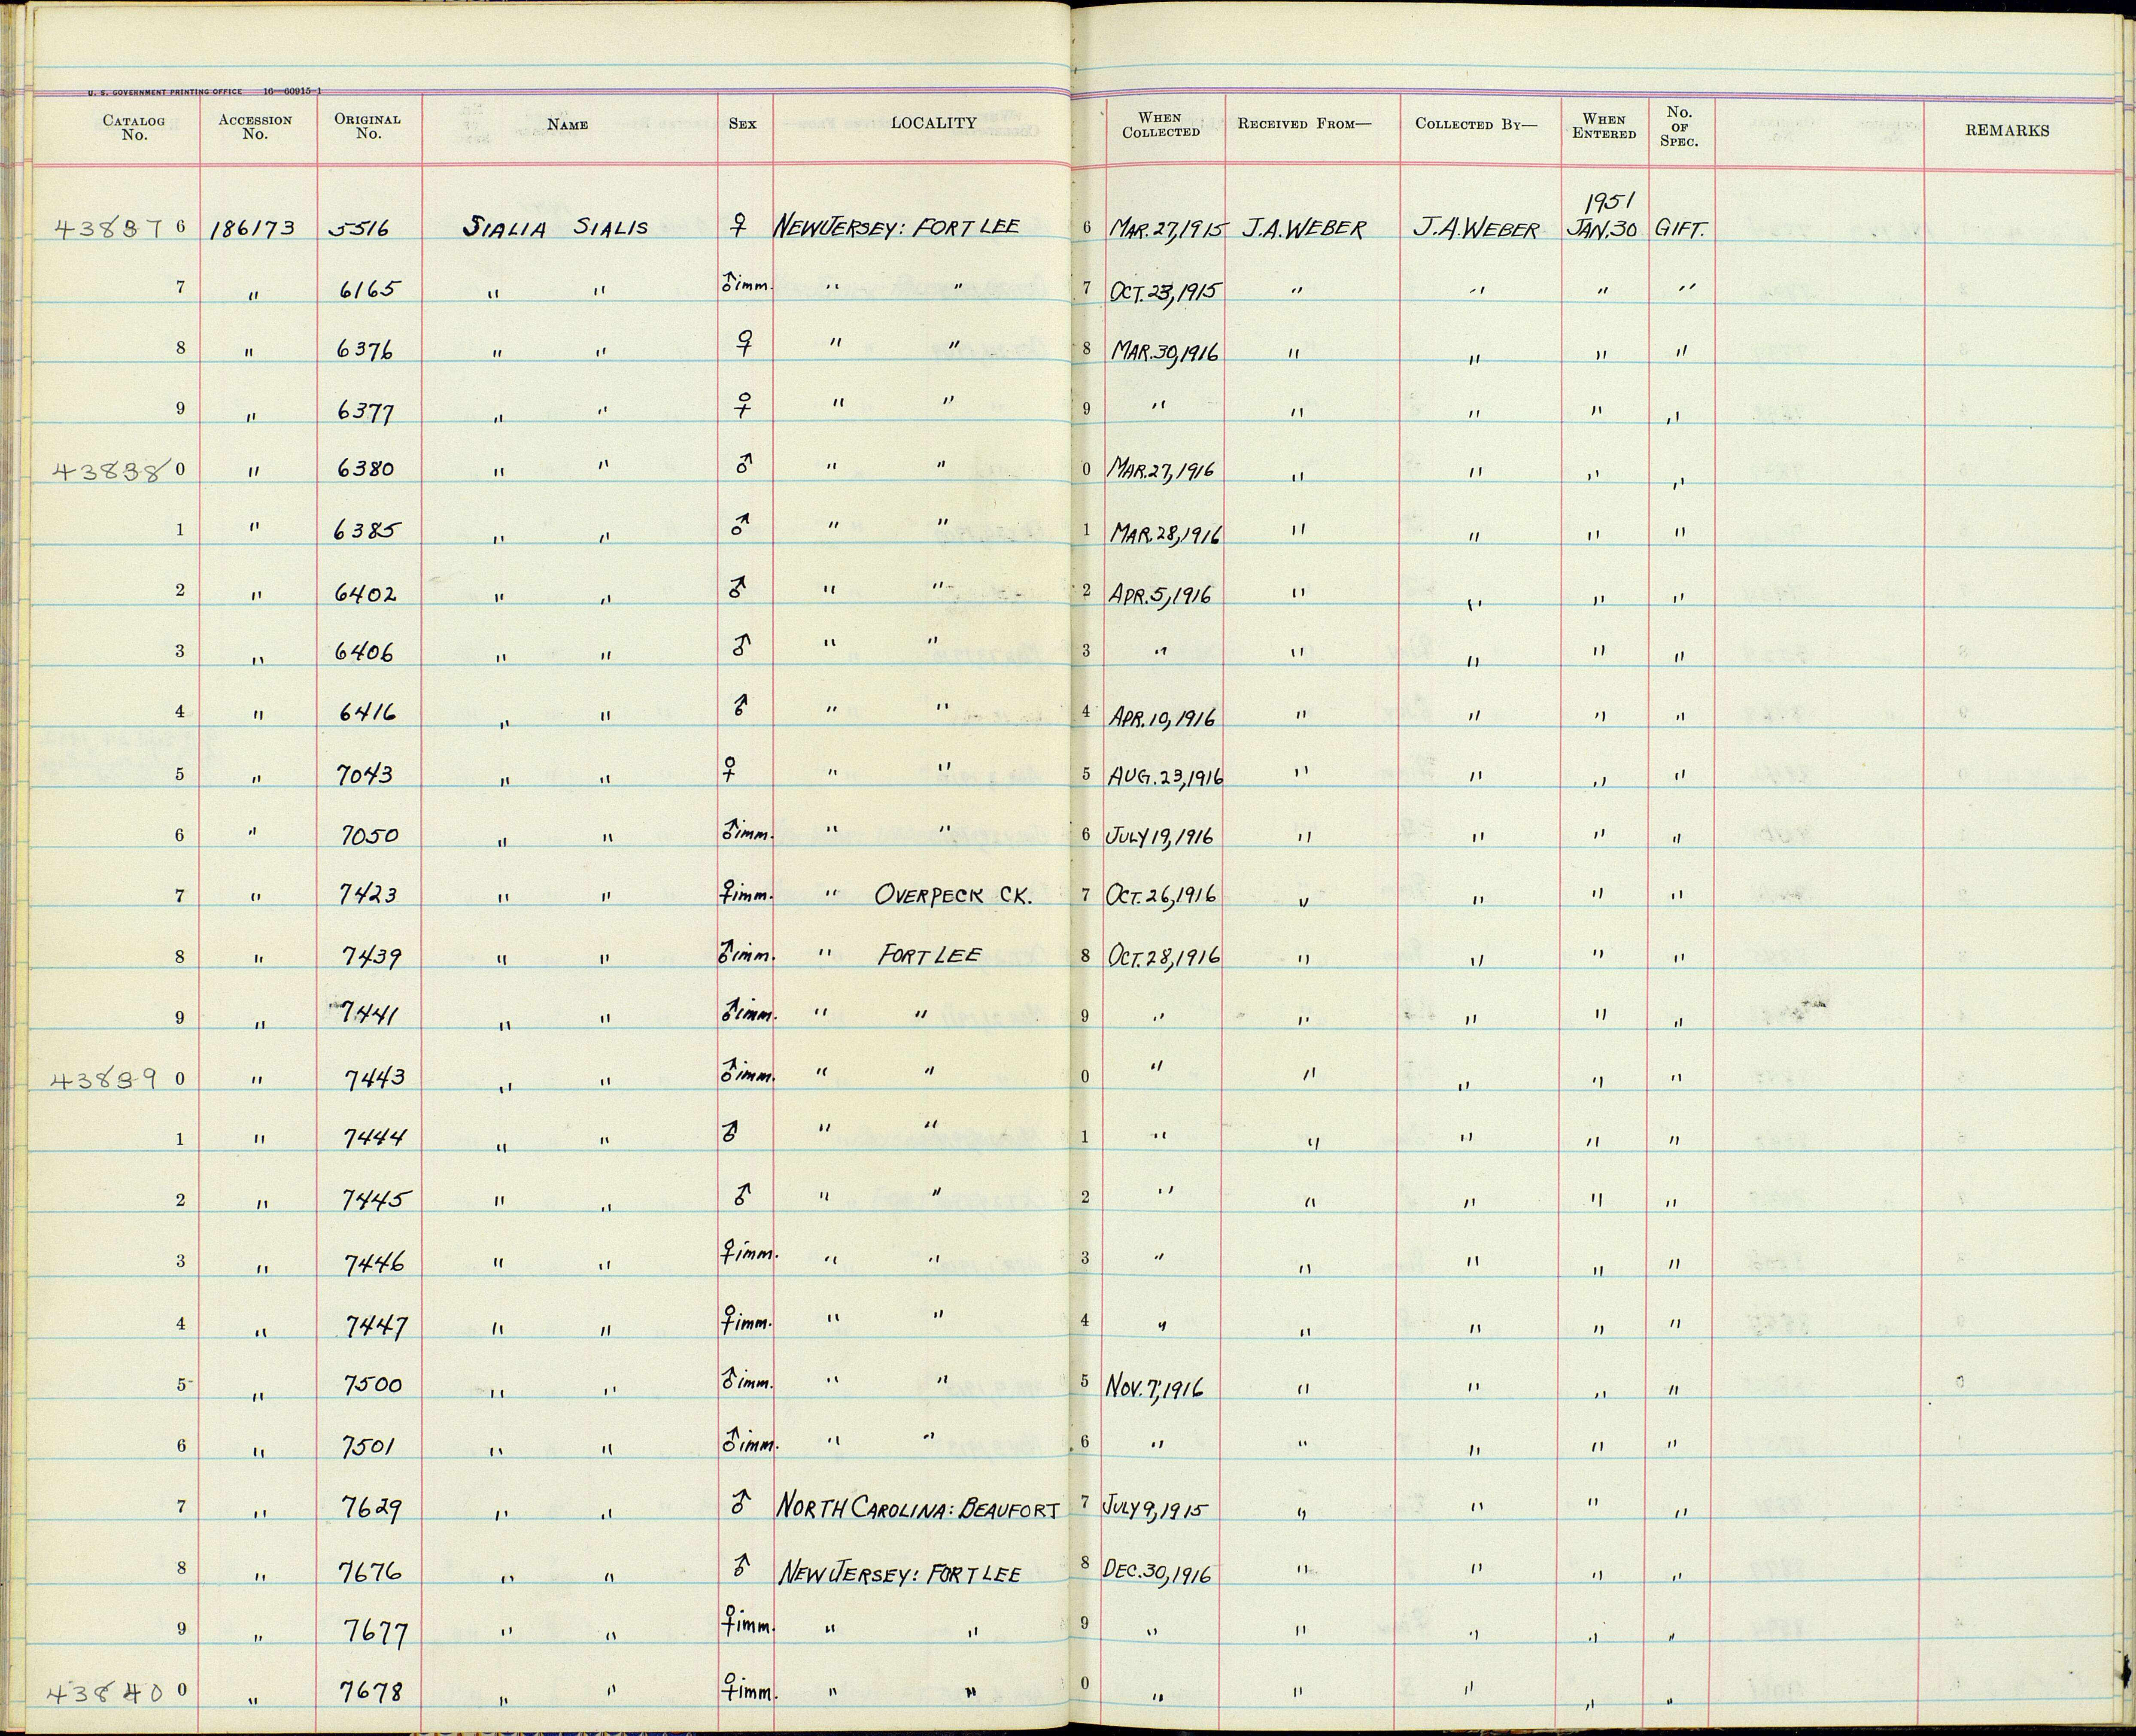The image size is (2136, 1736).
Task: Click the 'Sex' column header
Action: click(742, 124)
